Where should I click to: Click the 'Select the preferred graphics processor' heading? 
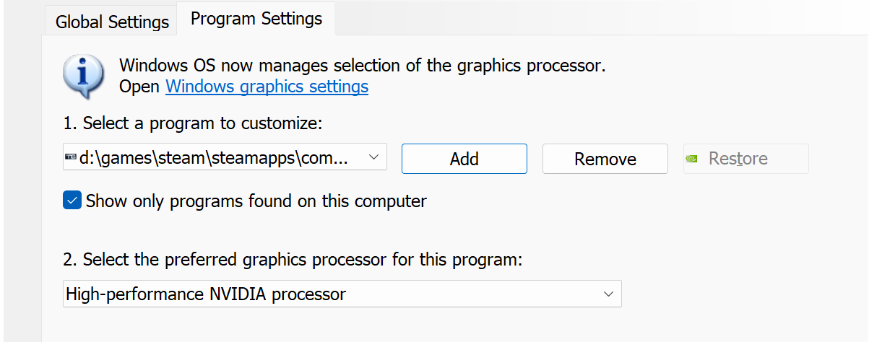click(293, 260)
